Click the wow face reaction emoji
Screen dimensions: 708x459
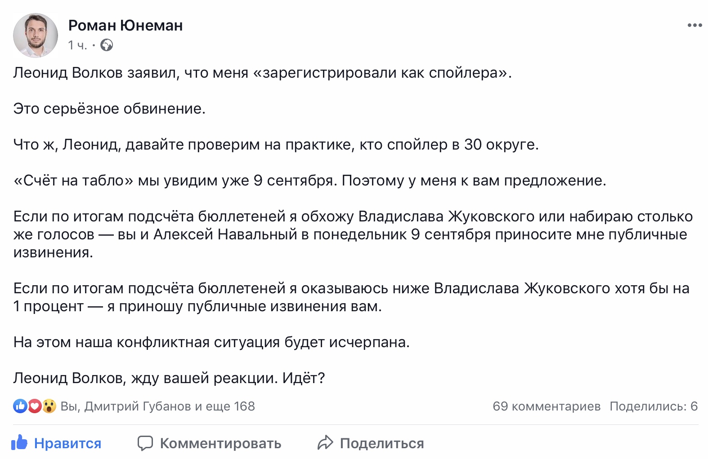(49, 406)
